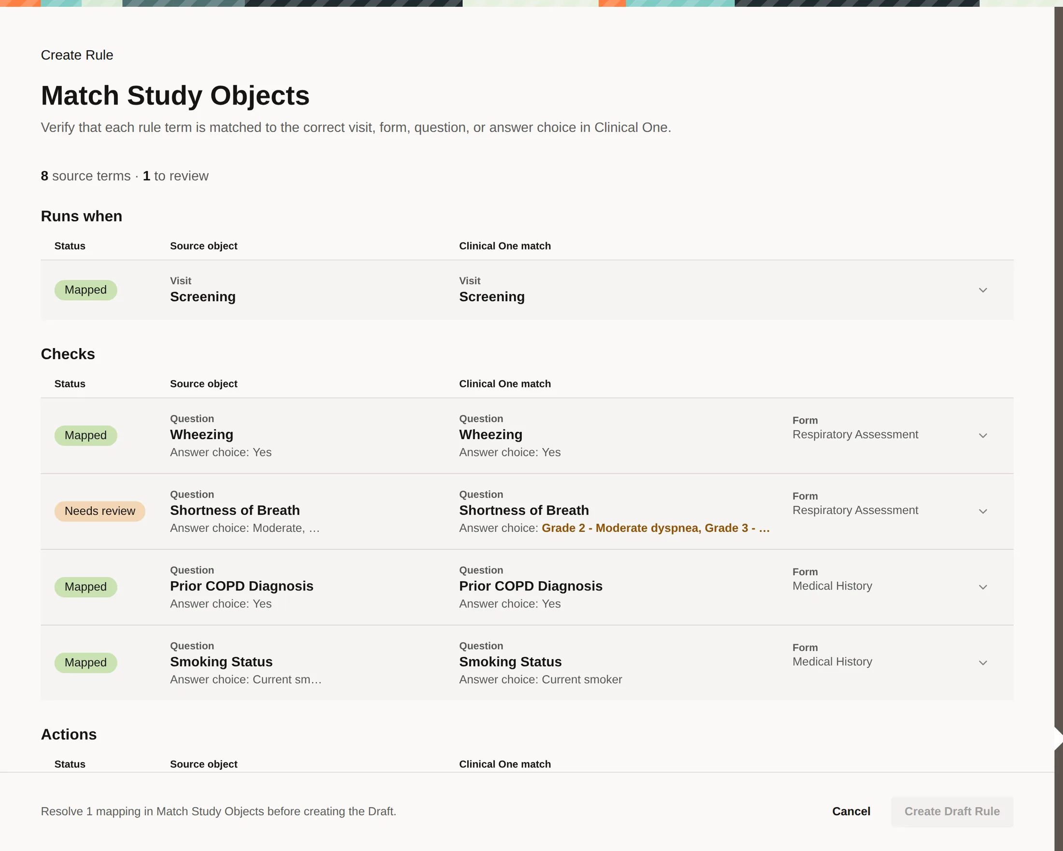Click the Mapped badge on Wheezing row
The height and width of the screenshot is (851, 1063).
86,436
